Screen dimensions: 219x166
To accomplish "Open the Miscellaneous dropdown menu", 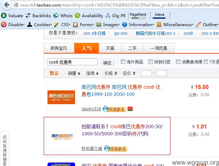I will pyautogui.click(x=178, y=24).
